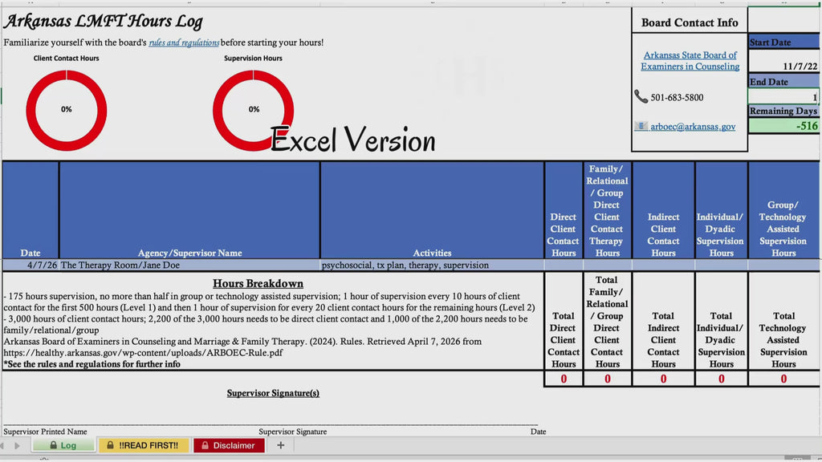Click the previous sheet navigation arrow
The height and width of the screenshot is (462, 822).
tap(5, 445)
